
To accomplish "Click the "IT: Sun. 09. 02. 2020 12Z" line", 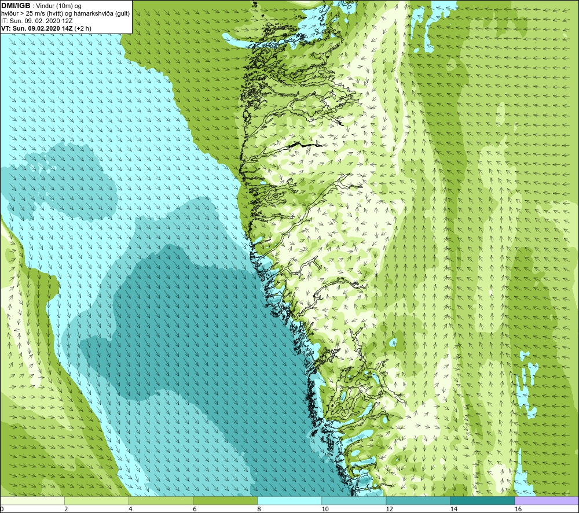I will [37, 21].
